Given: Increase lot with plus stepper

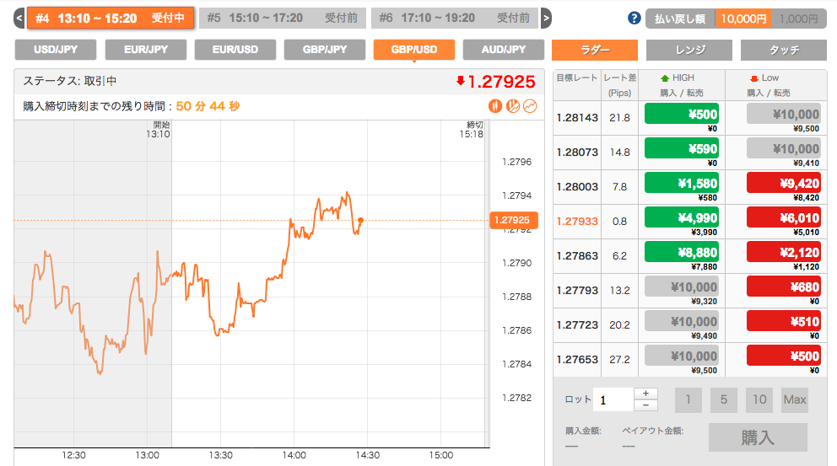Looking at the screenshot, I should coord(645,394).
